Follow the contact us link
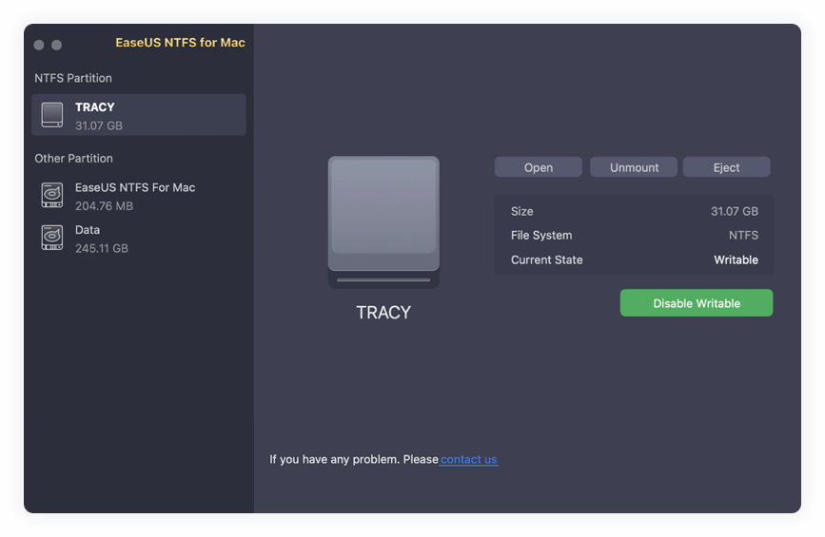Image resolution: width=825 pixels, height=537 pixels. [x=469, y=459]
